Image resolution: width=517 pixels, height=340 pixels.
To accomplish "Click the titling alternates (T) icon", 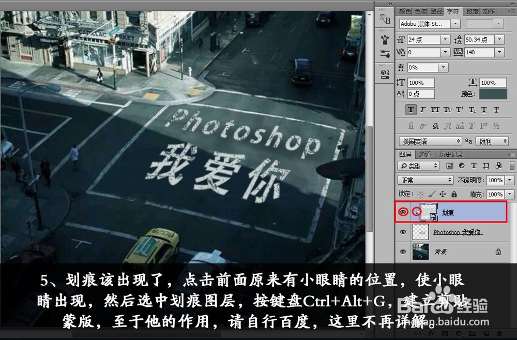I will pyautogui.click(x=472, y=126).
